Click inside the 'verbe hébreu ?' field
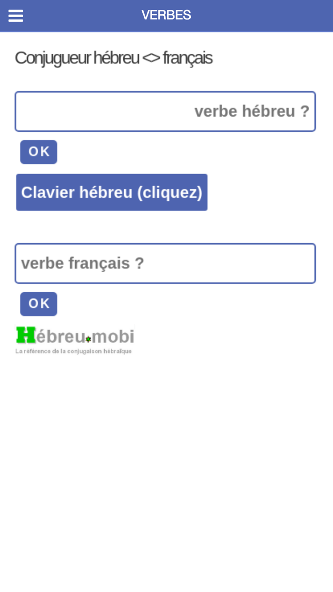Image resolution: width=333 pixels, height=592 pixels. point(165,111)
